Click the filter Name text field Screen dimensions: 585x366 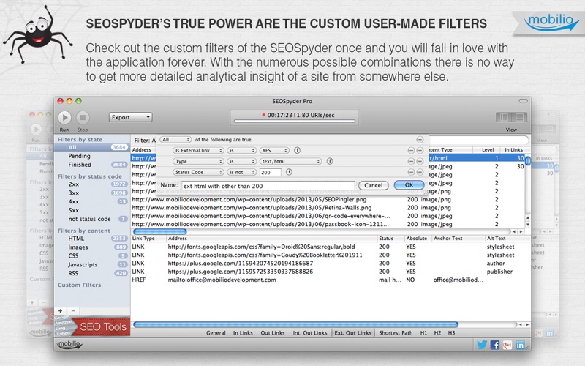point(268,186)
